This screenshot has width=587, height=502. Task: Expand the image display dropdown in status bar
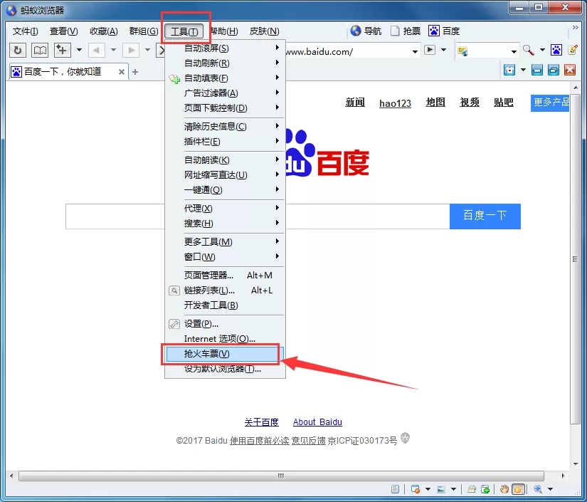coord(453,489)
